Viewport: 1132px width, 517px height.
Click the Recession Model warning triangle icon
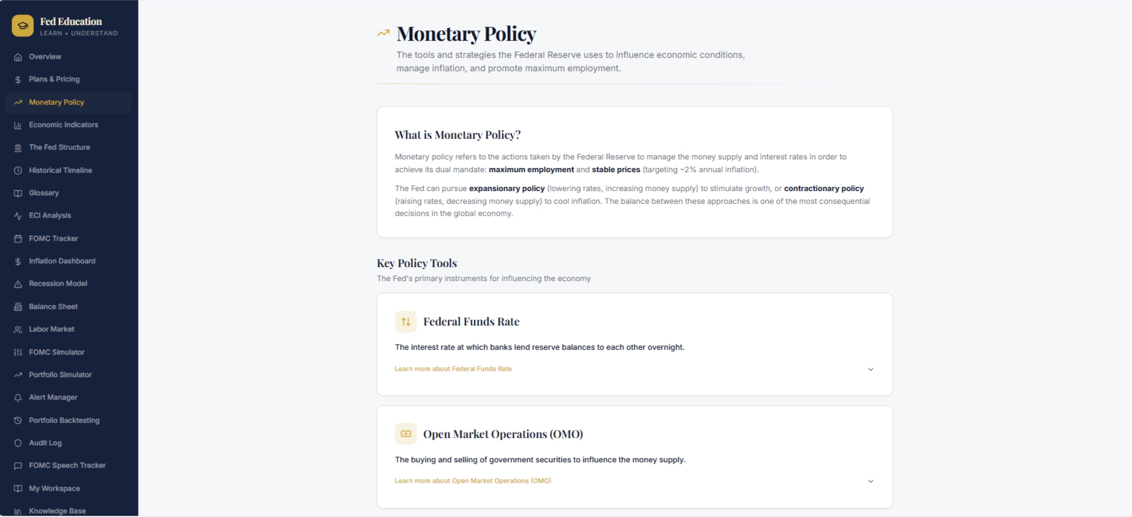pyautogui.click(x=18, y=284)
